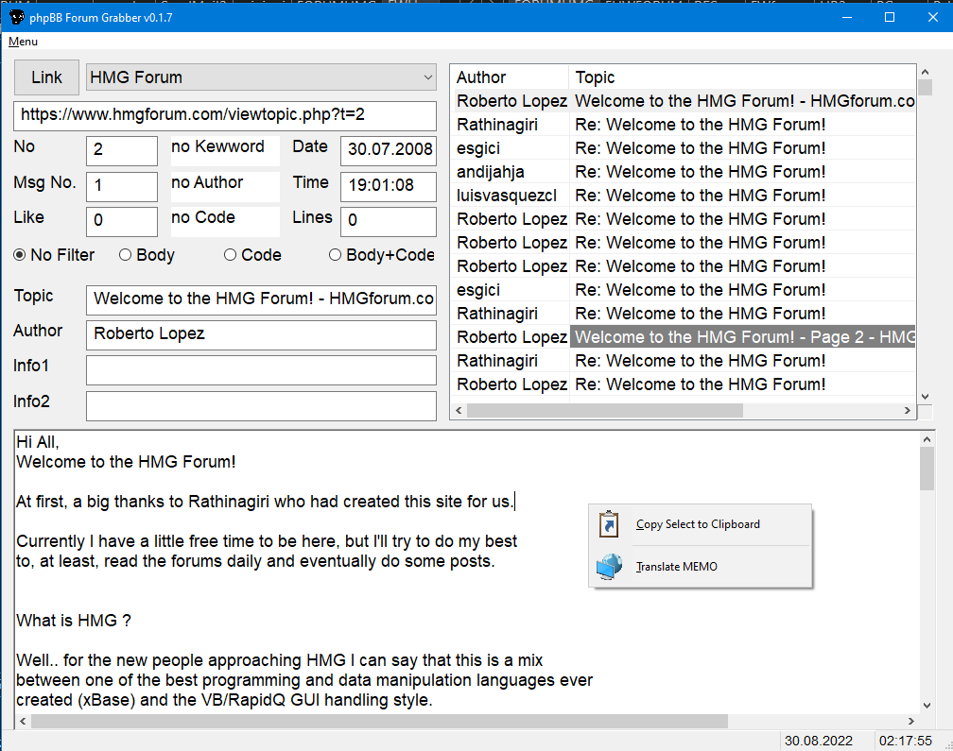Click the phpBB Forum Grabber title icon

tap(16, 17)
